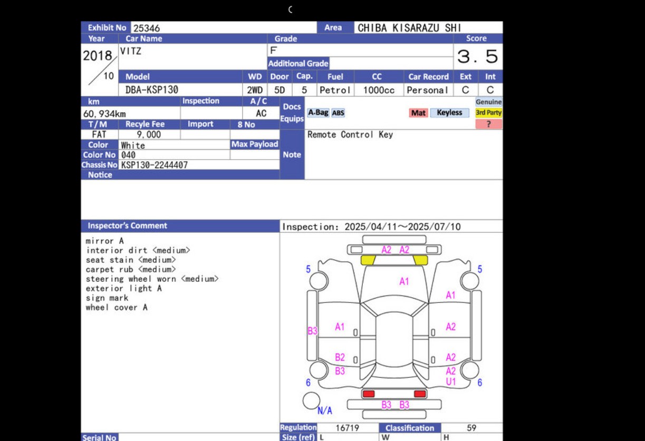Click the Docs Equips label
Viewport: 645px width, 441px height.
[292, 113]
